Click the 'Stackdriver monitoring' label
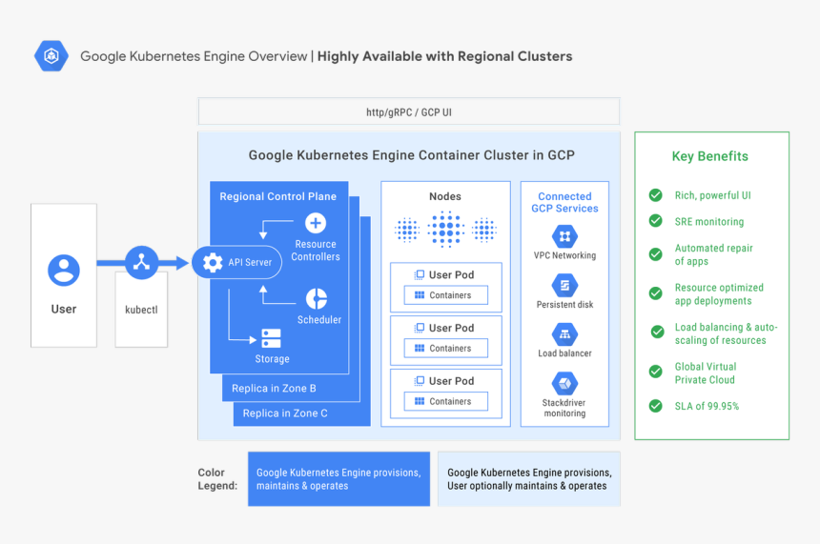 tap(564, 408)
